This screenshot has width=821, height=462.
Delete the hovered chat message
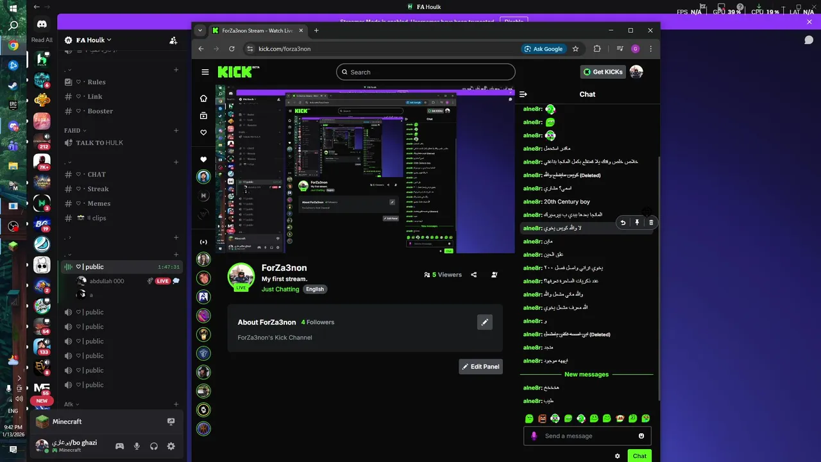tap(651, 223)
